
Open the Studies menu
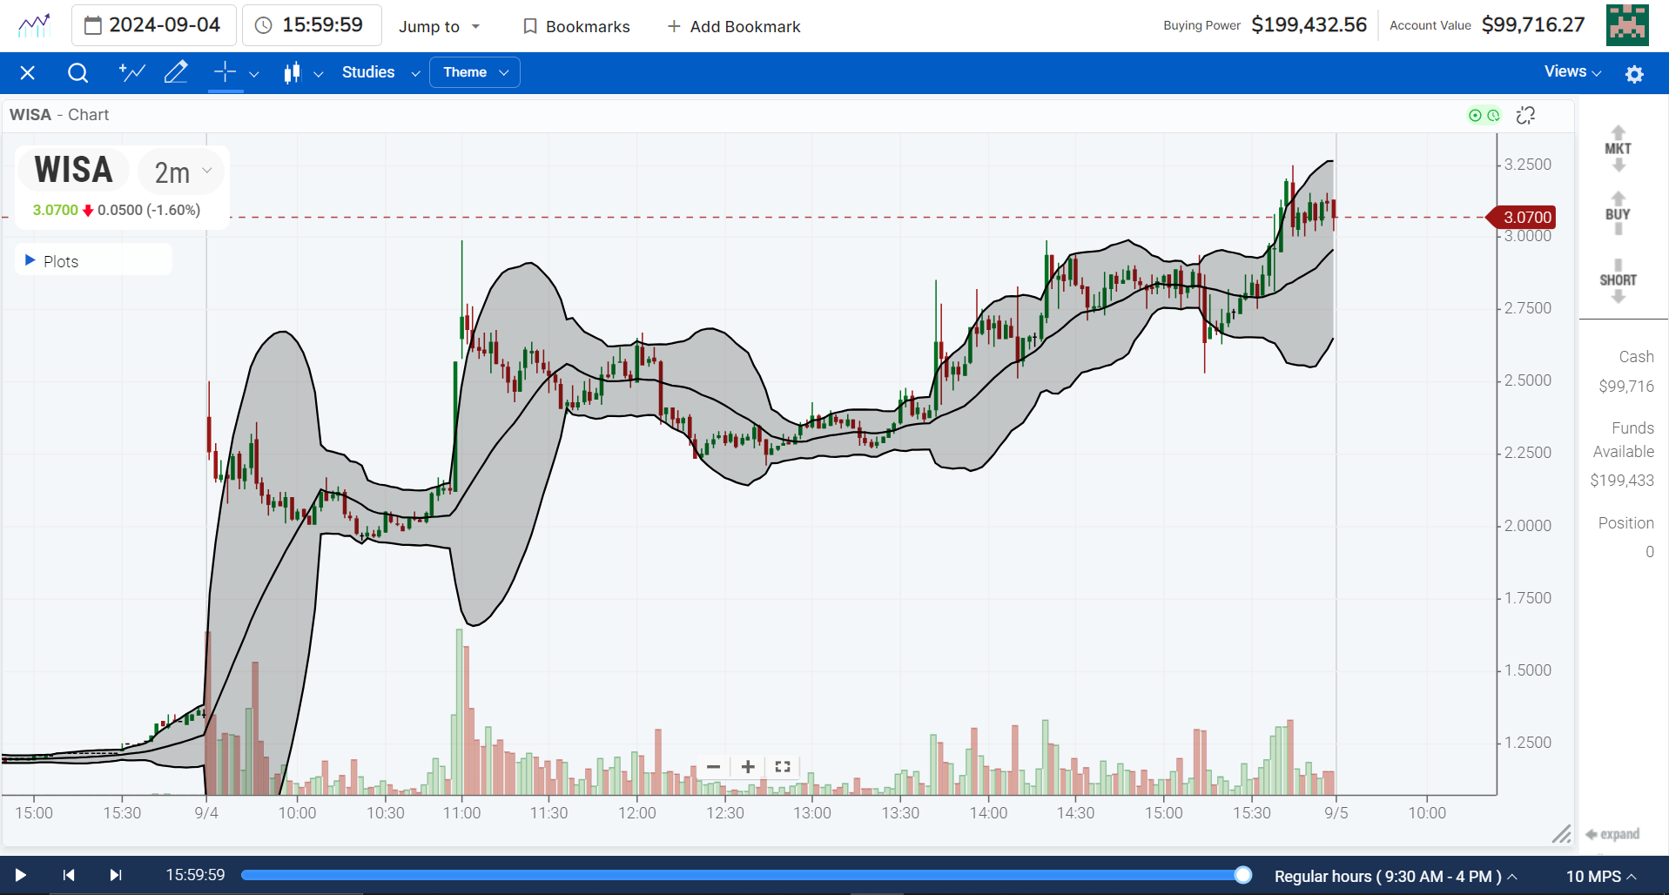[368, 72]
